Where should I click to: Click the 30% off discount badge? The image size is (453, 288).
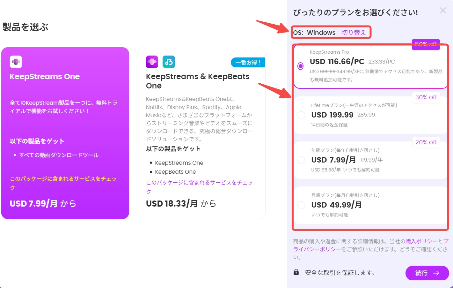point(426,97)
